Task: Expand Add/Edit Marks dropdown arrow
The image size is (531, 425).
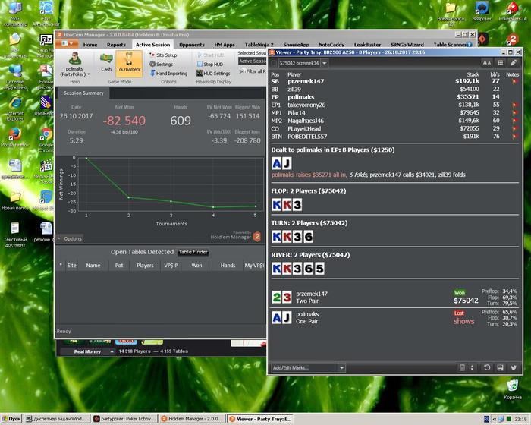Action: click(x=341, y=368)
